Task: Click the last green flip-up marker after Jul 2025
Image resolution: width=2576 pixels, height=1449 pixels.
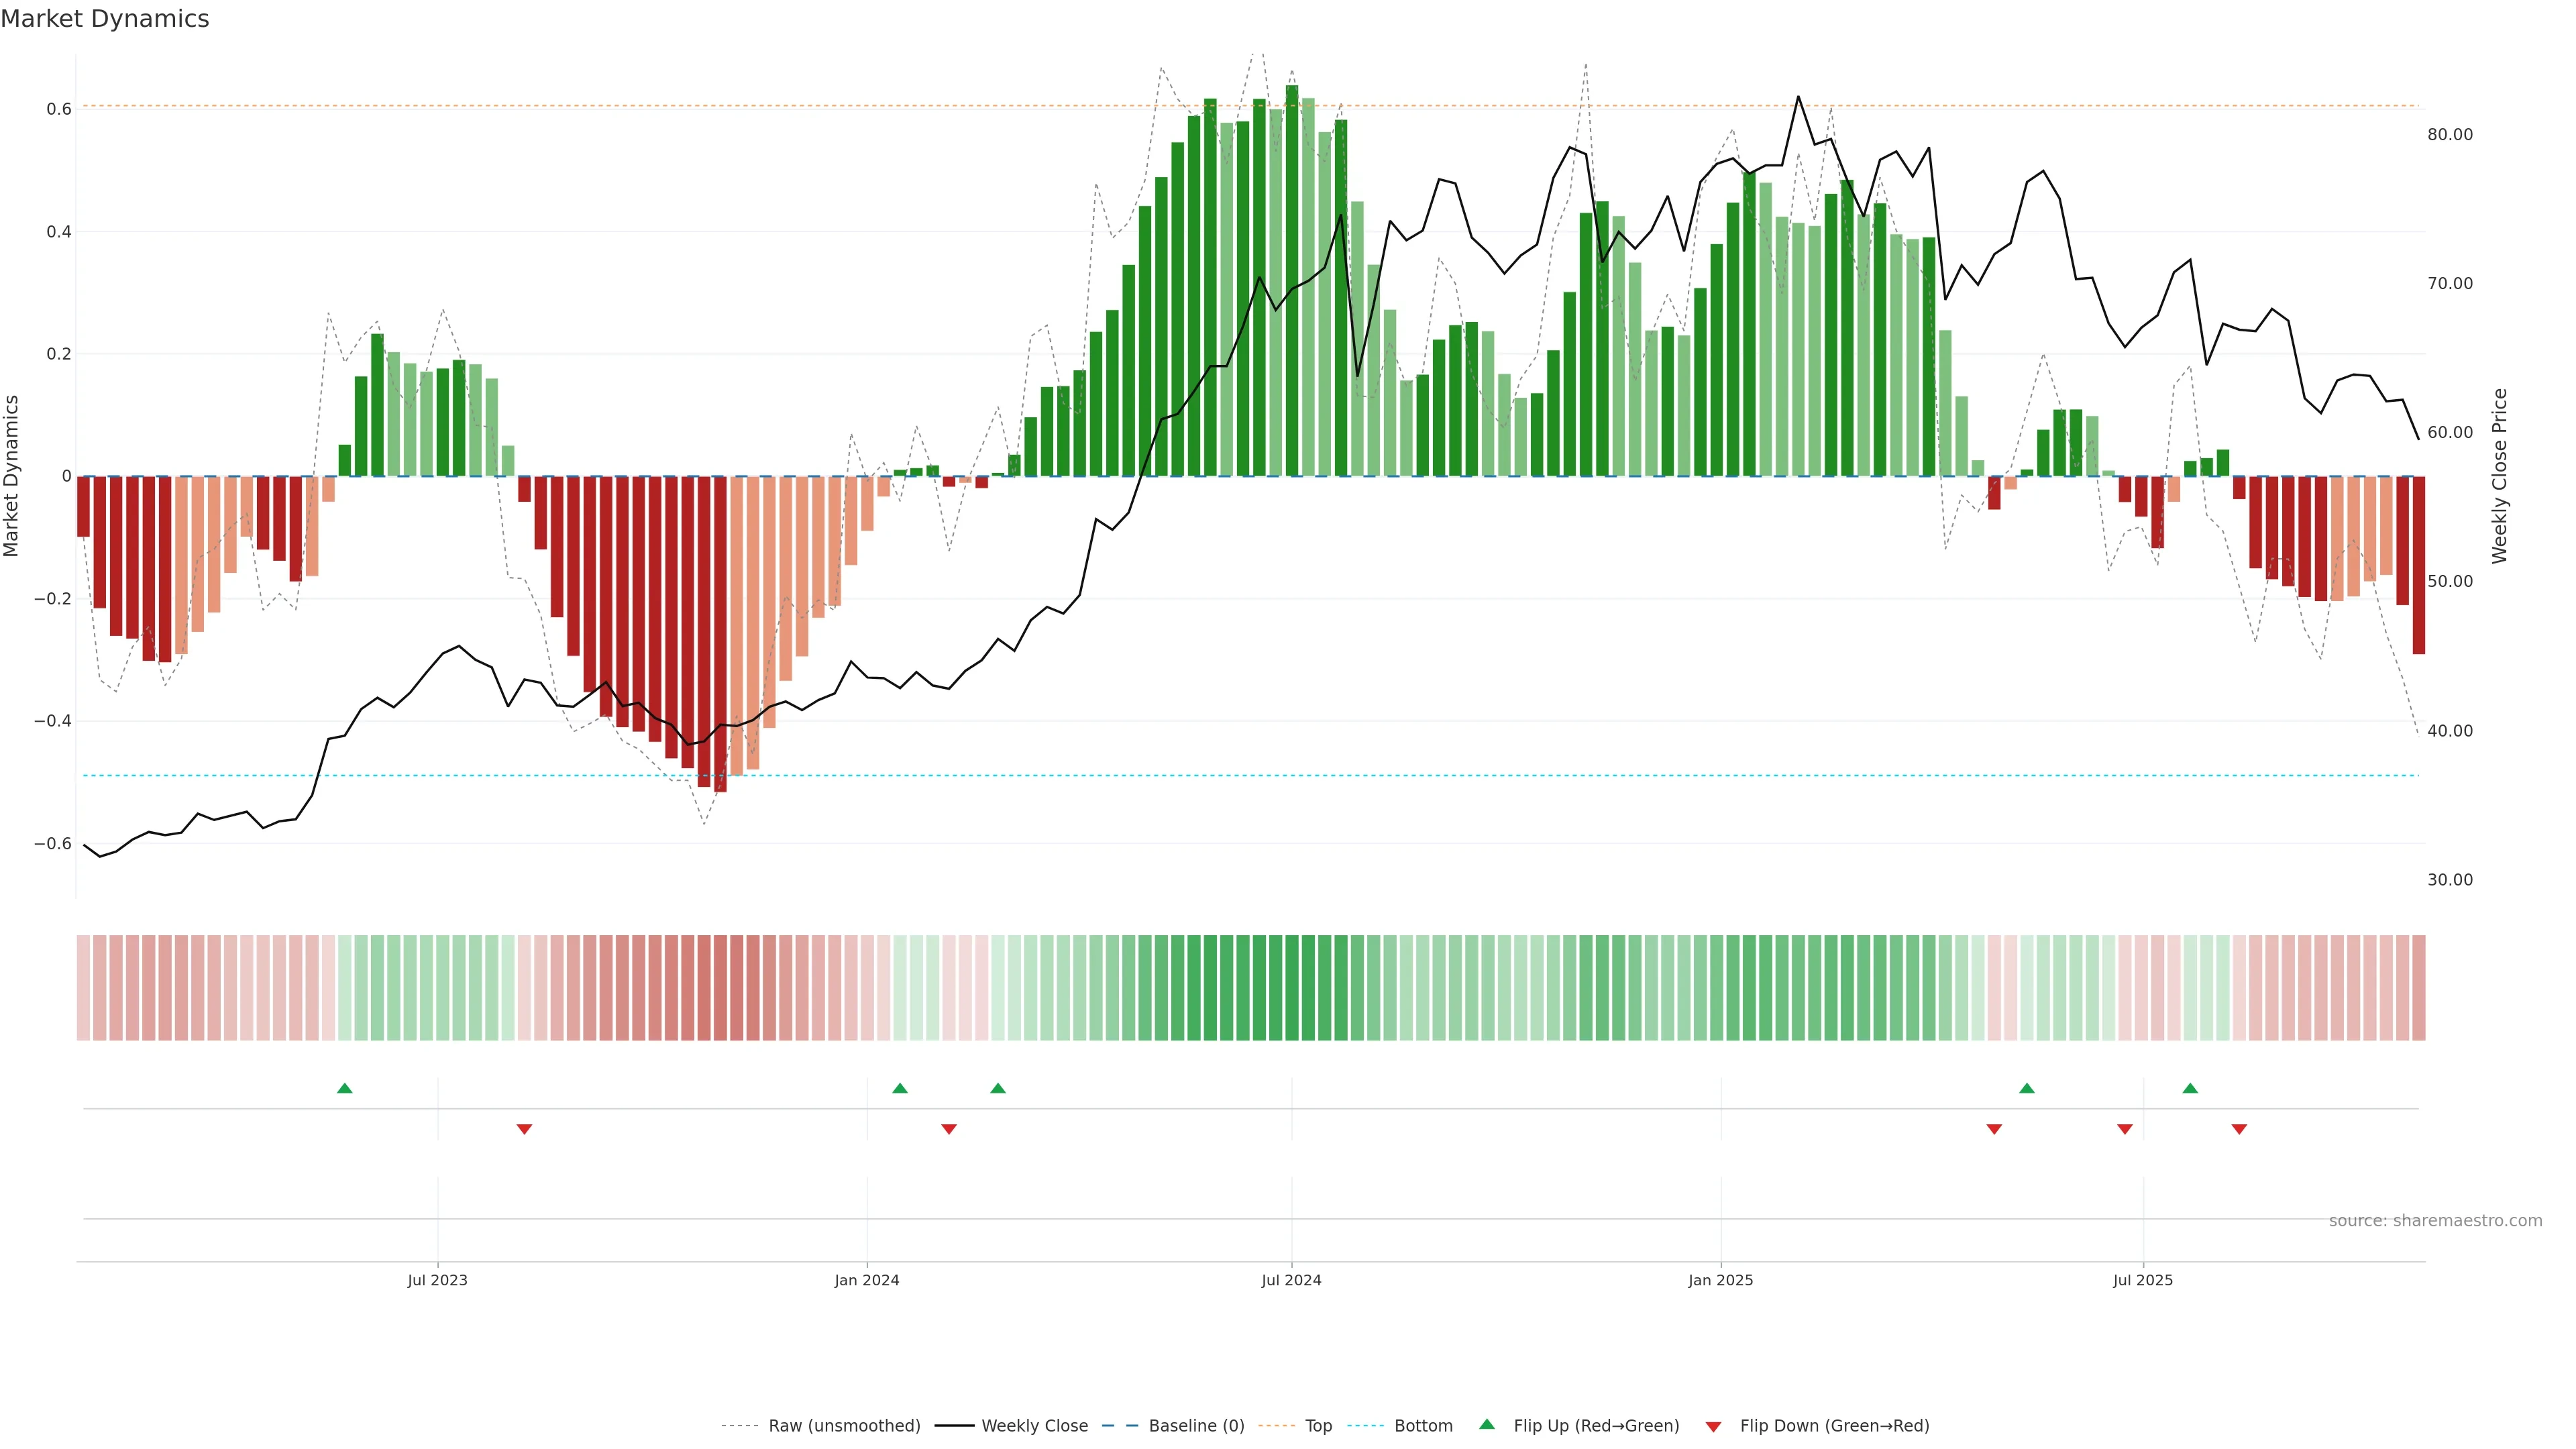Action: coord(2190,1088)
